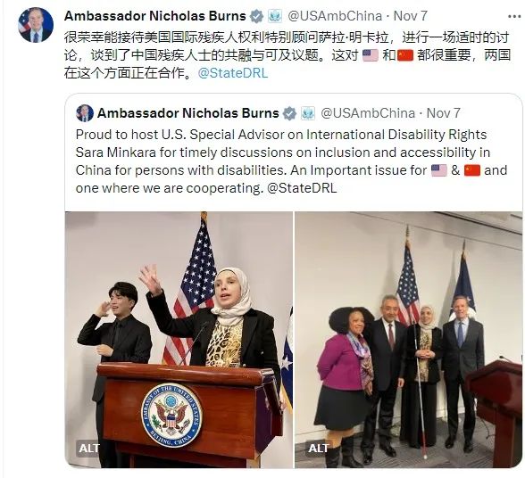Open the Nov 7 timestamp of the main tweet
The image size is (525, 478).
click(x=411, y=16)
